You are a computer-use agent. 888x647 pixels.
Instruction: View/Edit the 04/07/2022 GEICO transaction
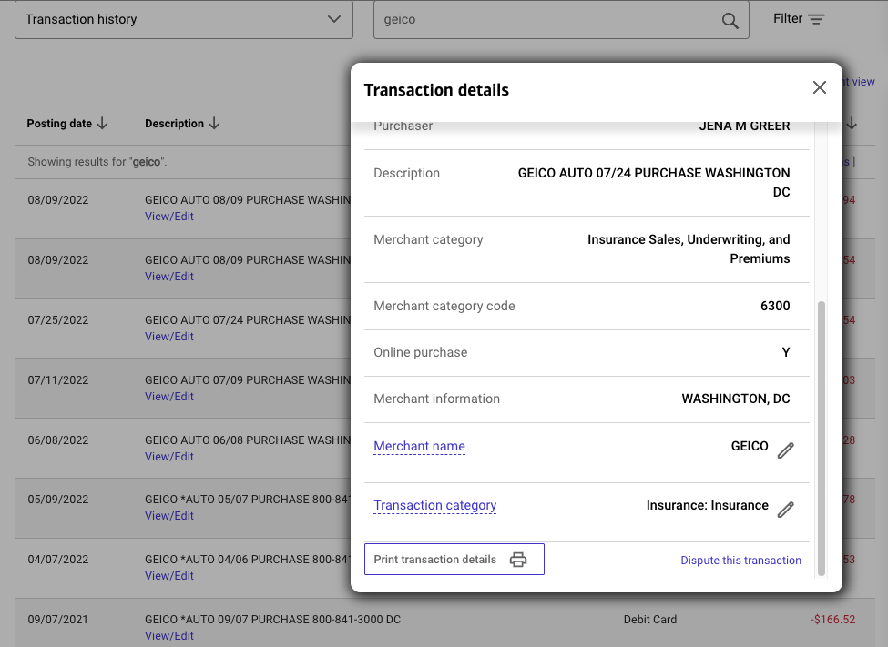click(x=169, y=576)
